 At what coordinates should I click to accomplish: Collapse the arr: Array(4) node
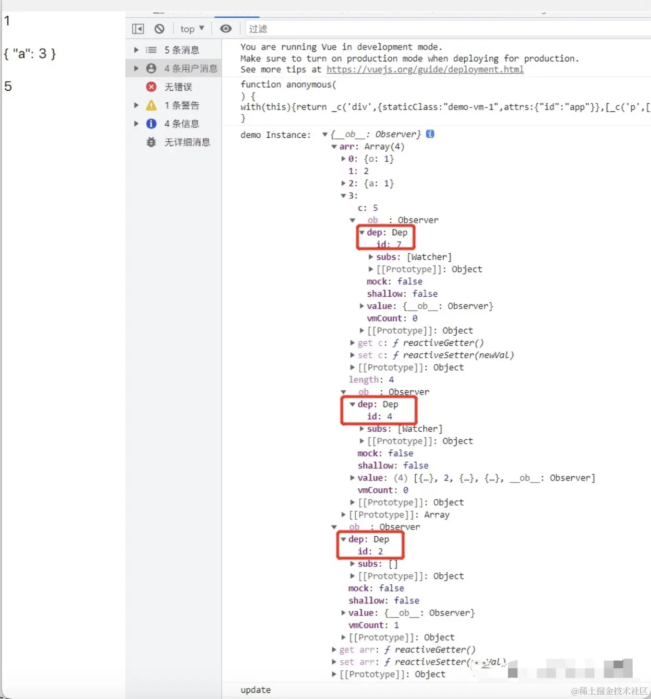click(x=334, y=147)
